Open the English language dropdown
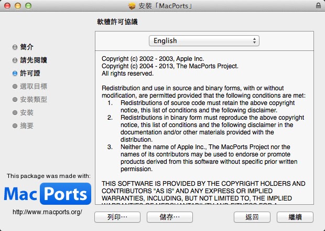325x231 pixels. pos(204,40)
